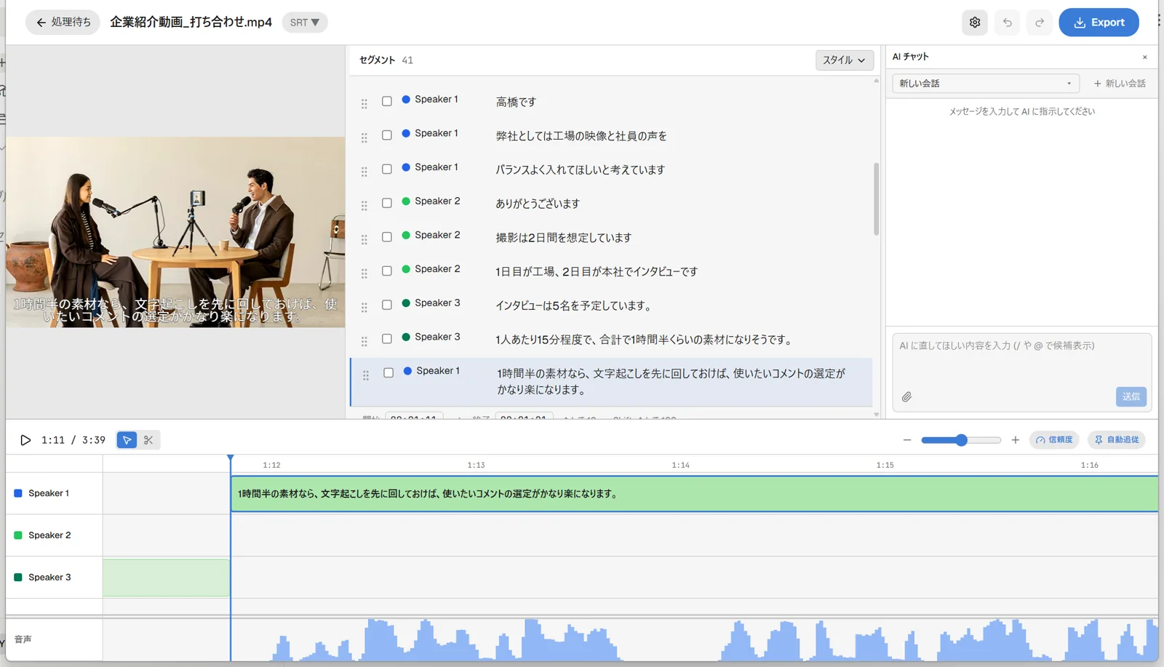Select the scissors cut tool

pos(148,440)
